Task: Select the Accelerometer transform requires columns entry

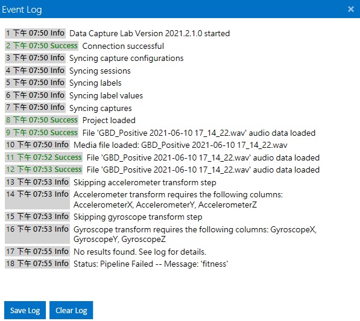Action: [x=144, y=200]
